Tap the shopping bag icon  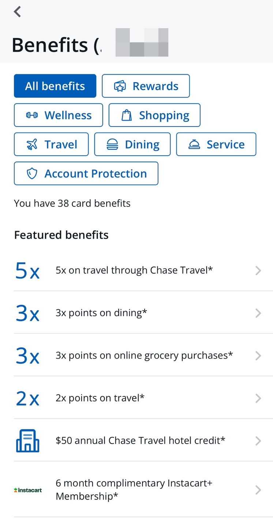(126, 115)
